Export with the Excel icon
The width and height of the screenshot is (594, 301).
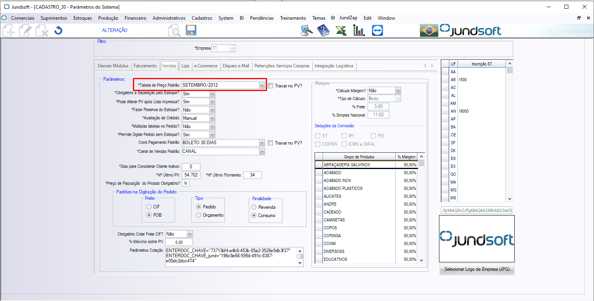pyautogui.click(x=341, y=30)
